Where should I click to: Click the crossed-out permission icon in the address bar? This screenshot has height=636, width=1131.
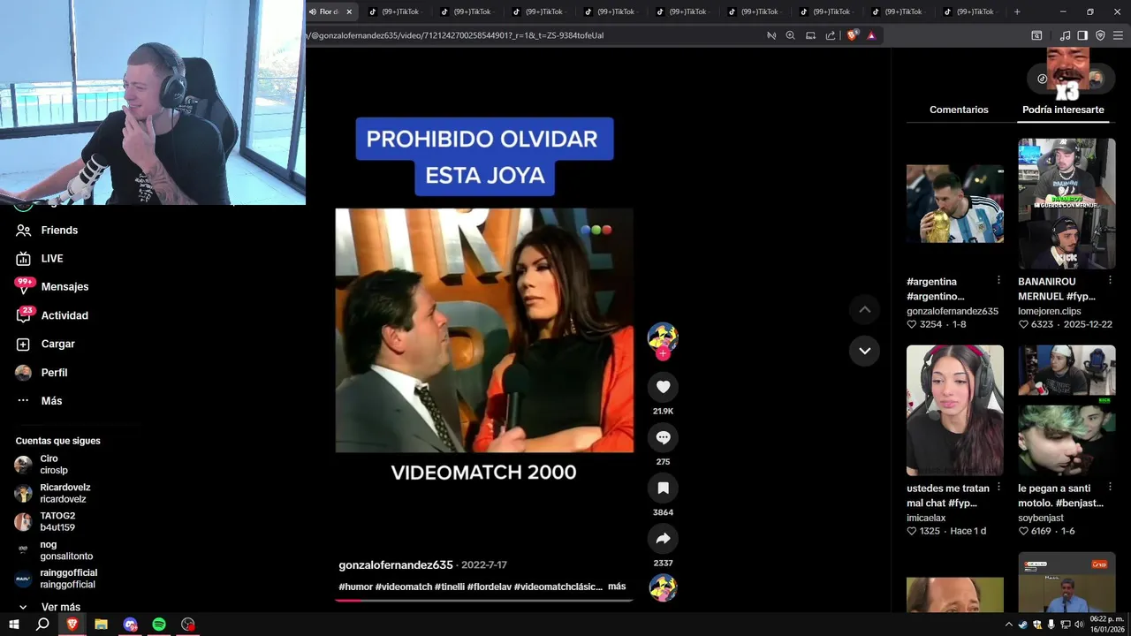point(771,35)
